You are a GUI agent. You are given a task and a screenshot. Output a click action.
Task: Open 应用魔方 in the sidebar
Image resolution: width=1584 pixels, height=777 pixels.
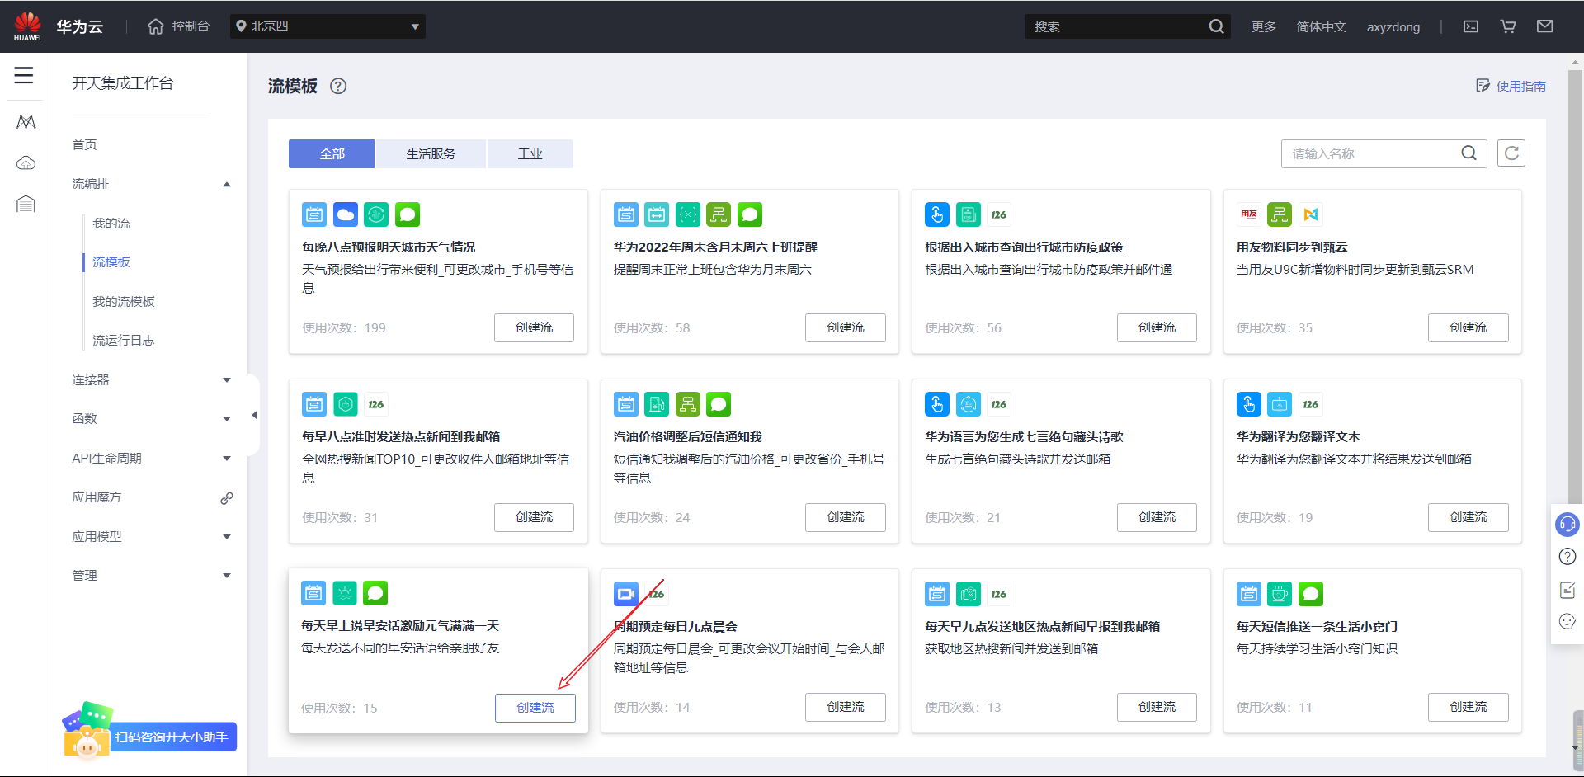point(97,497)
